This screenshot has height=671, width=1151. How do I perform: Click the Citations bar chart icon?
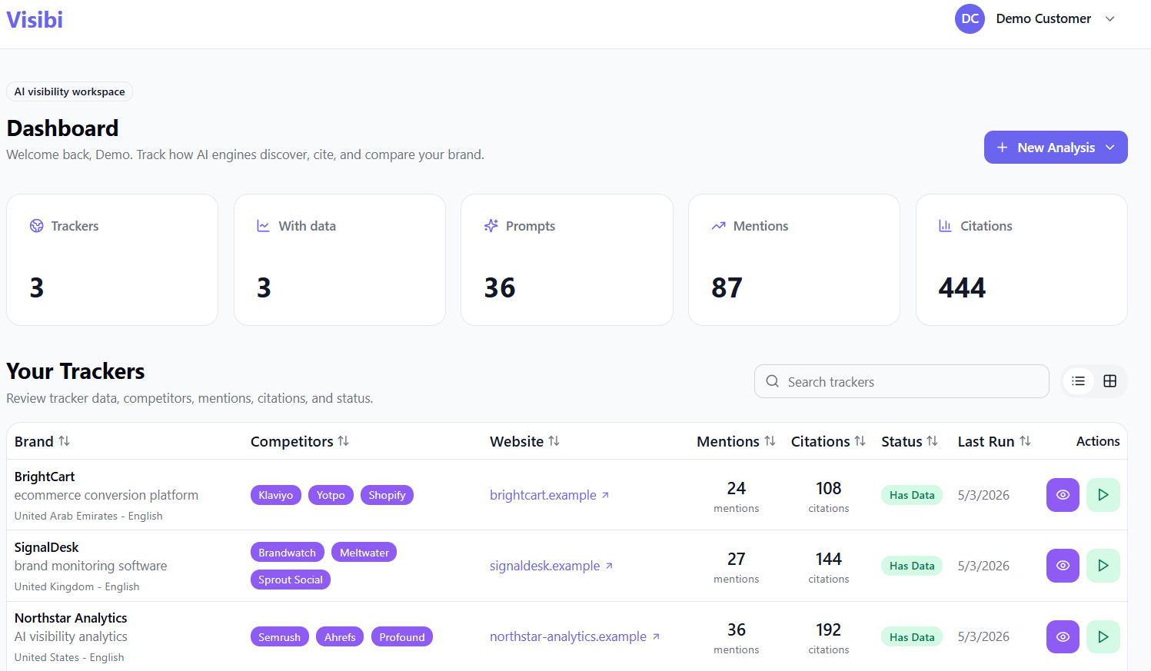945,226
